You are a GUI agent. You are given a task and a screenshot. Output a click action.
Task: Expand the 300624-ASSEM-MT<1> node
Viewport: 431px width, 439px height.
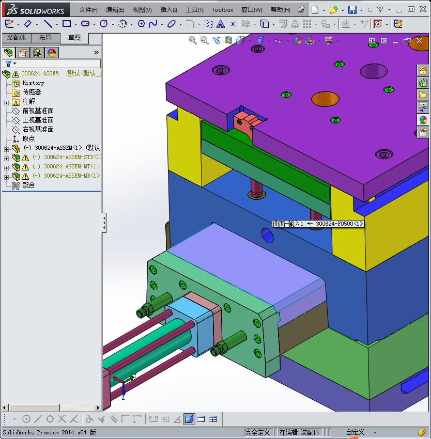pyautogui.click(x=6, y=168)
